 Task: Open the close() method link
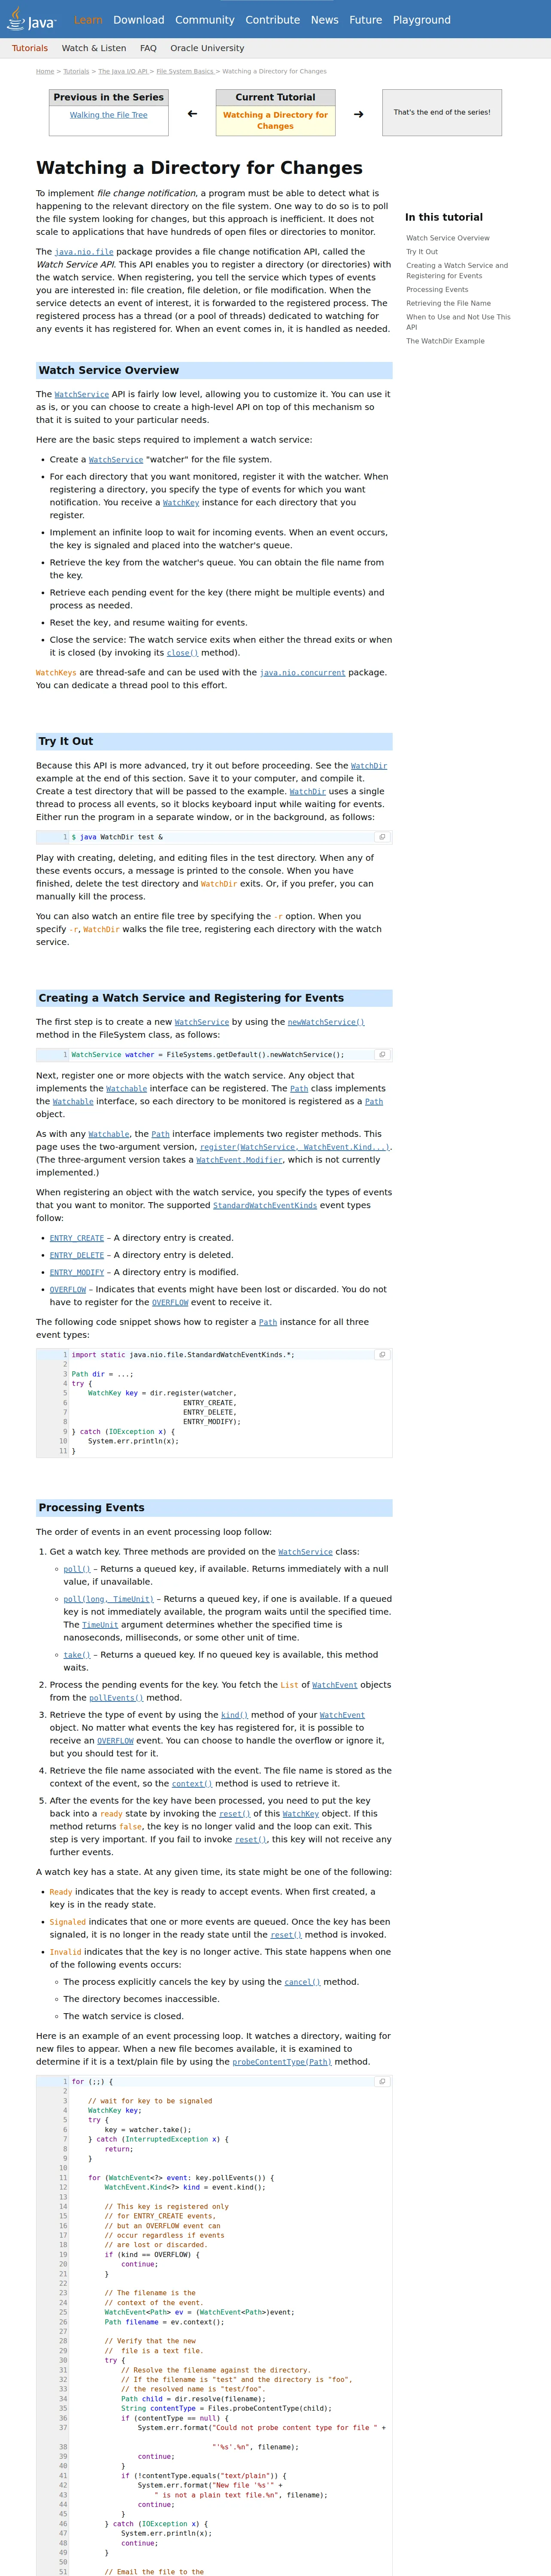(x=182, y=653)
